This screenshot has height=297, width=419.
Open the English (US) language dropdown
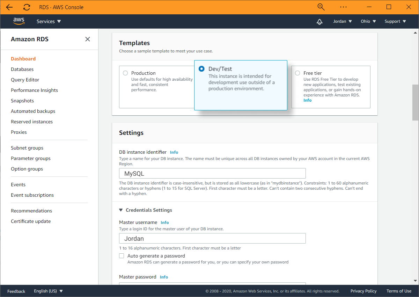coord(48,291)
